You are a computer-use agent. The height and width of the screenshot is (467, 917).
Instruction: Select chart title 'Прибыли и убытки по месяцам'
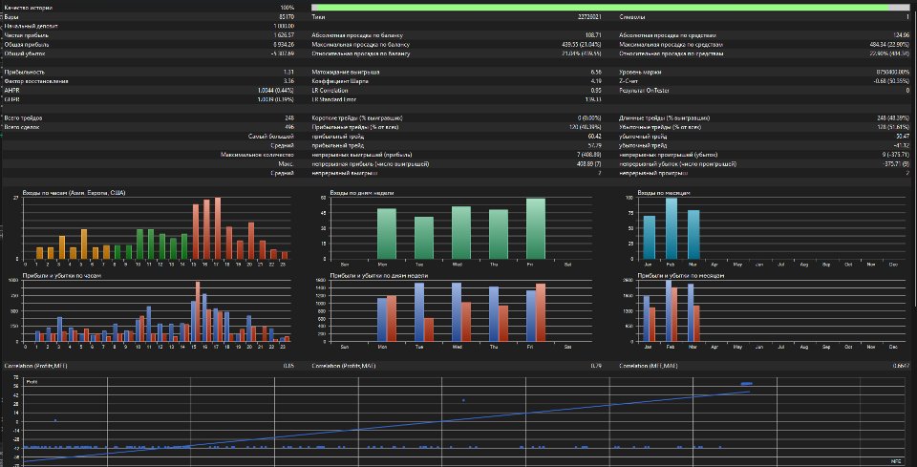(681, 275)
